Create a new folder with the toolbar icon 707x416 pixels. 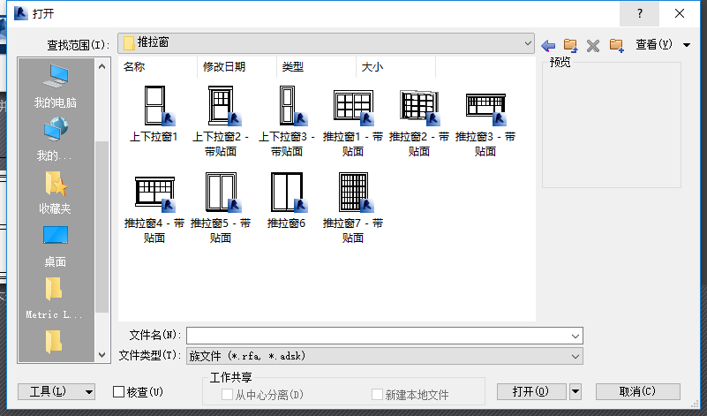coord(616,45)
